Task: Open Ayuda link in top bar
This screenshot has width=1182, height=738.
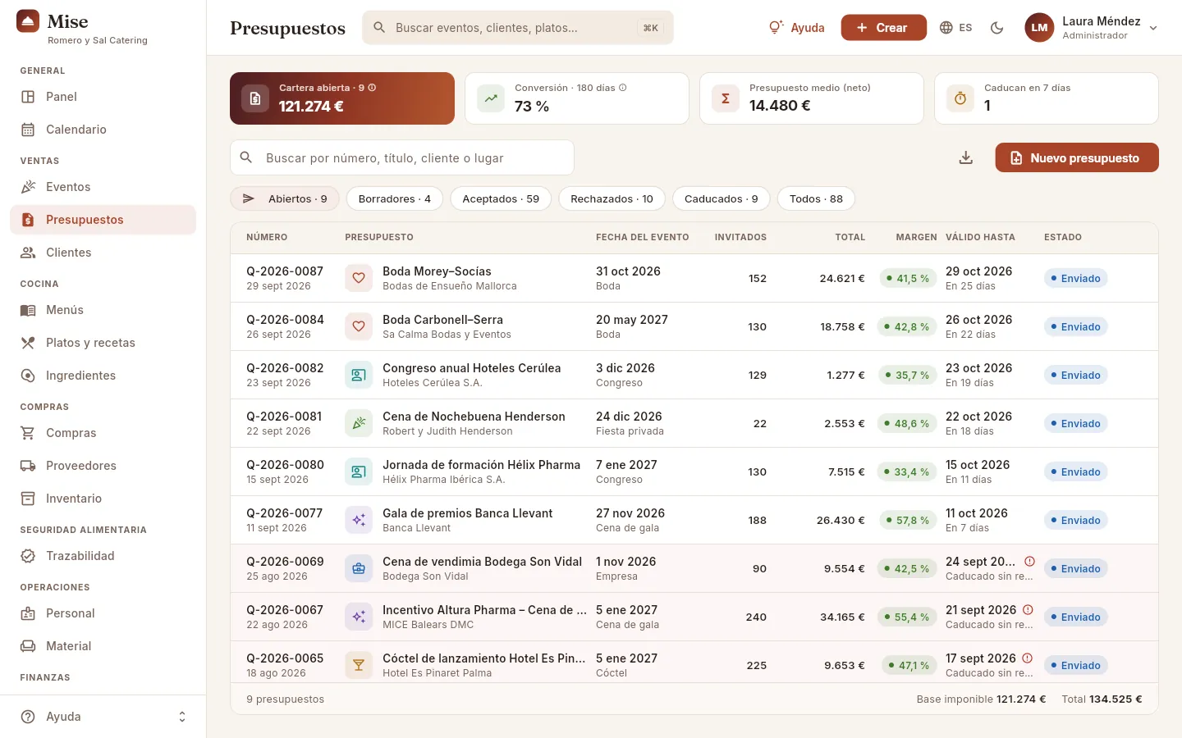Action: coord(796,28)
